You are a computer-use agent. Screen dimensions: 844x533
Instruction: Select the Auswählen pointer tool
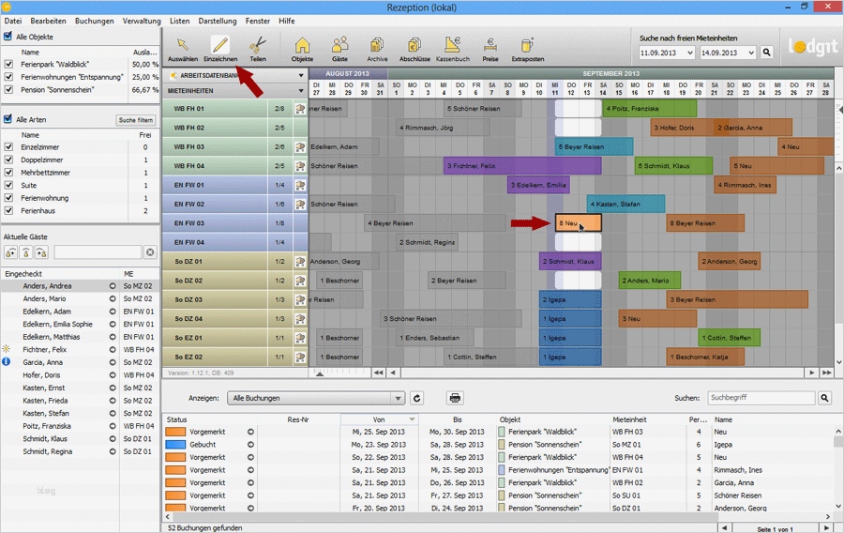tap(183, 49)
